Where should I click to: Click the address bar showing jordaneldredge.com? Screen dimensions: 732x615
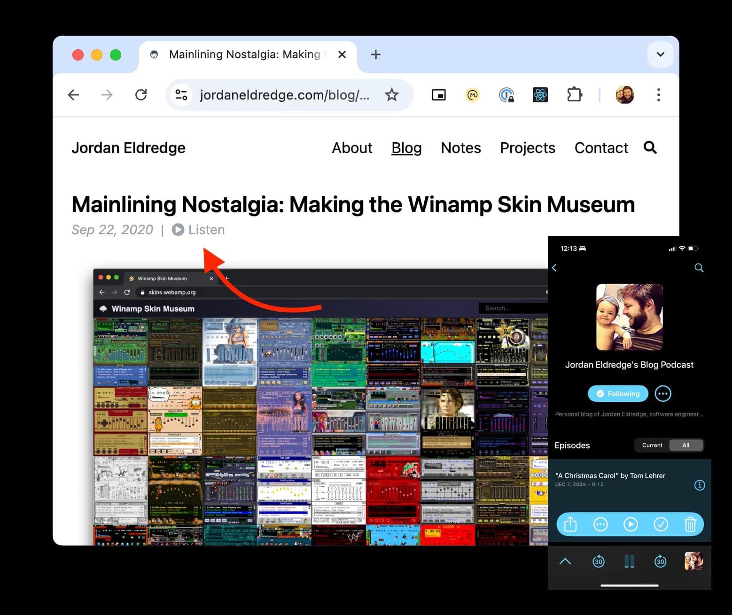pos(284,95)
